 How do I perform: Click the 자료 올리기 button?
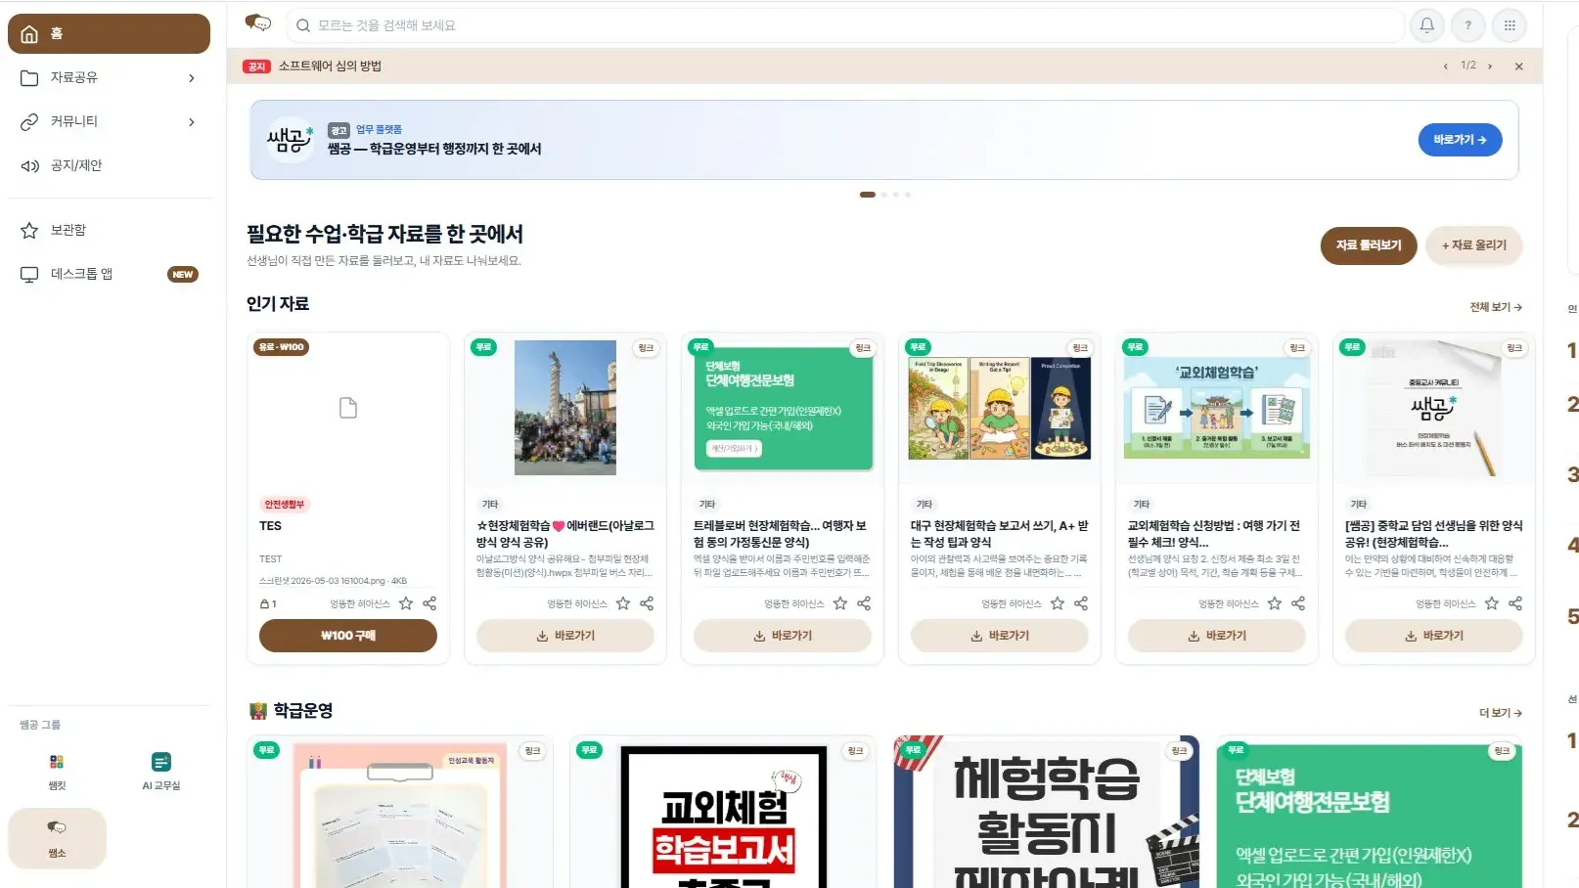coord(1473,245)
